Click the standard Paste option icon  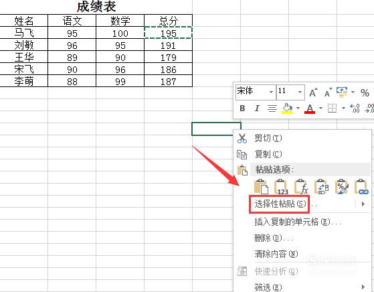(261, 186)
